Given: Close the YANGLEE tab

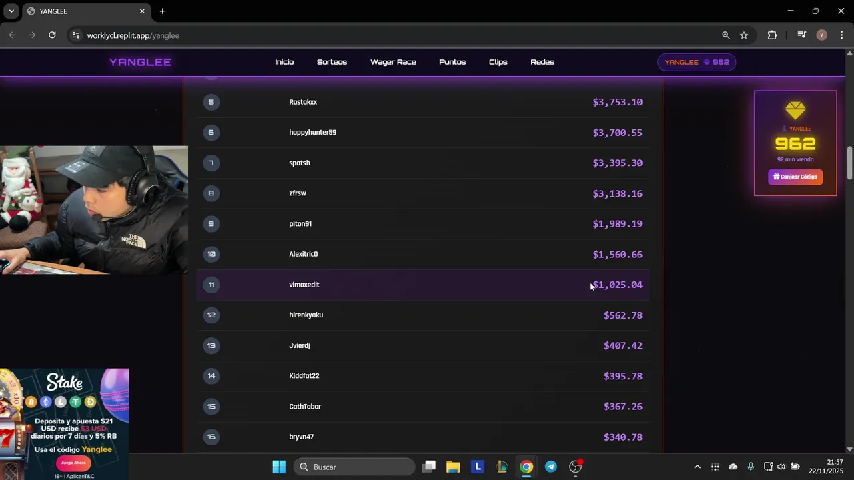Looking at the screenshot, I should click(x=142, y=11).
